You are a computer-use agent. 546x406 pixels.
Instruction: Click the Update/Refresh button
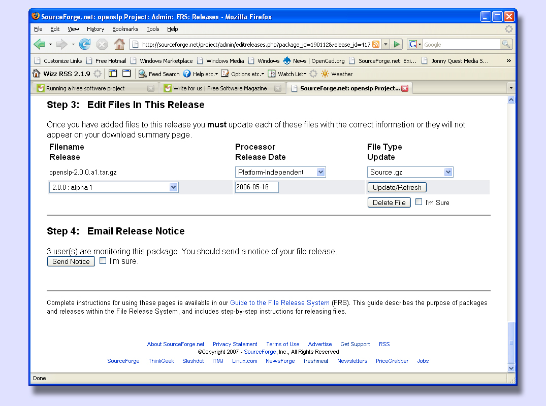(x=397, y=187)
